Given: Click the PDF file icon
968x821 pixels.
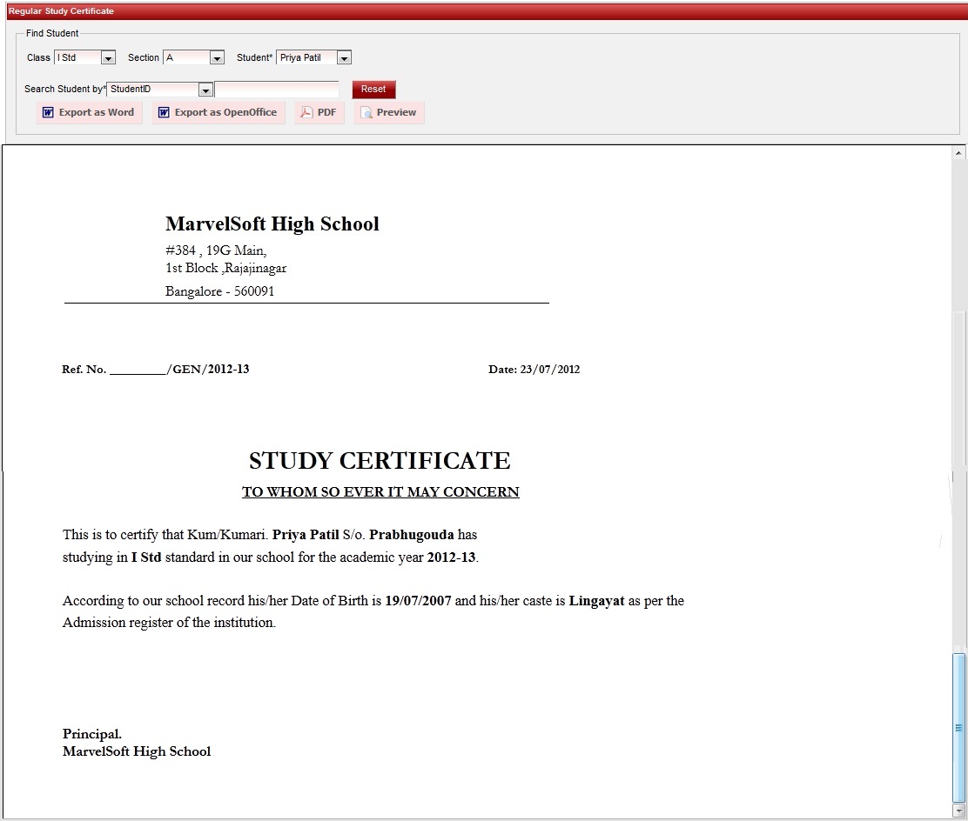Looking at the screenshot, I should pyautogui.click(x=306, y=112).
